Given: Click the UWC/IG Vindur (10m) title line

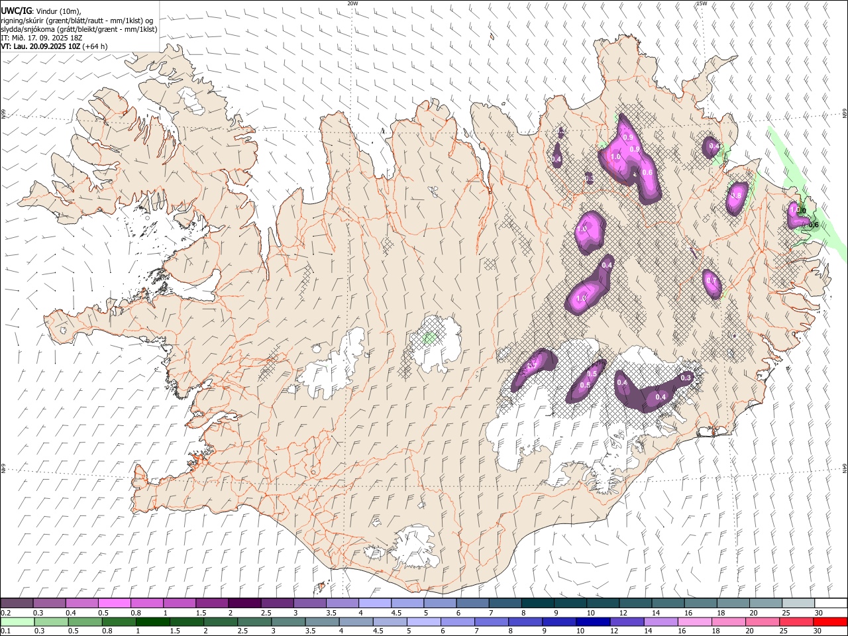Looking at the screenshot, I should (x=42, y=11).
